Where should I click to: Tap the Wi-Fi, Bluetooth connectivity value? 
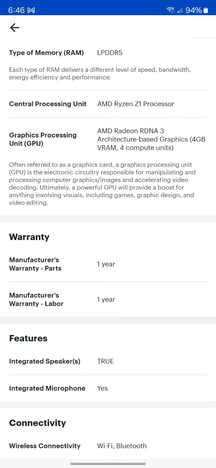122,446
